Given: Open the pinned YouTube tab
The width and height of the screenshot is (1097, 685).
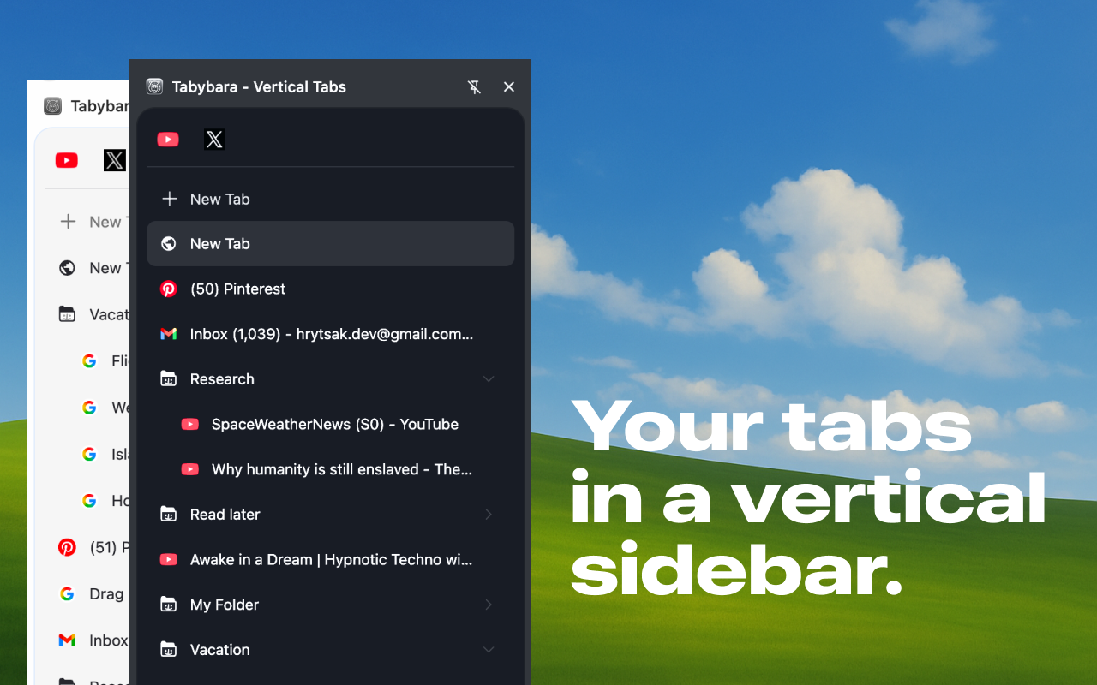Looking at the screenshot, I should [168, 139].
